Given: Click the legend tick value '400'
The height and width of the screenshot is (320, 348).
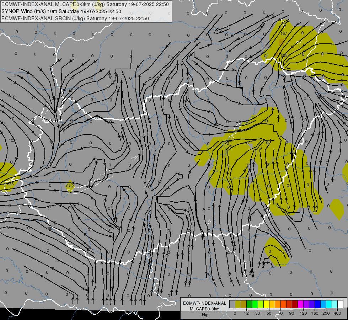Looking at the screenshot, I should click(337, 313).
